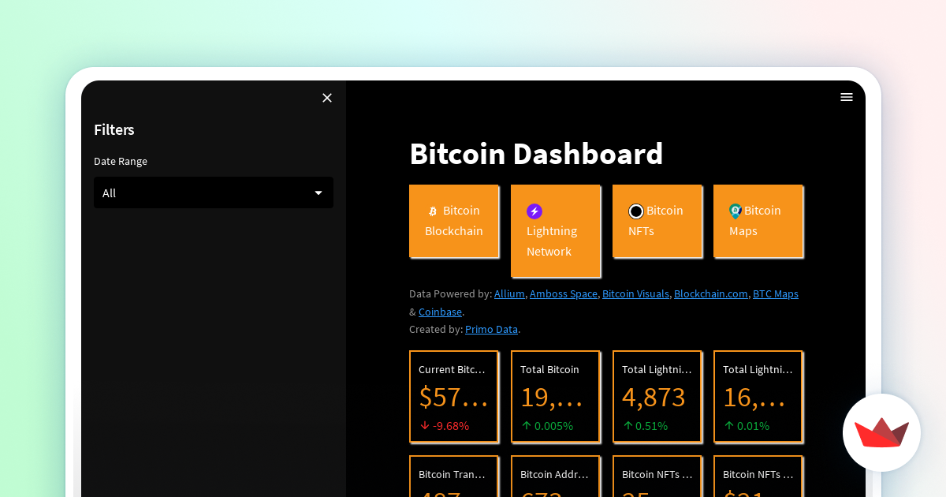Open the hamburger menu in top right

pos(847,97)
